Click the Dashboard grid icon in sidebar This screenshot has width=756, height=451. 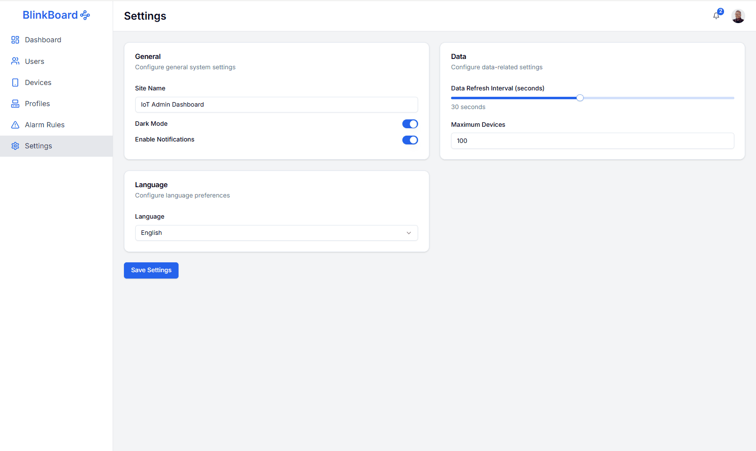point(15,40)
